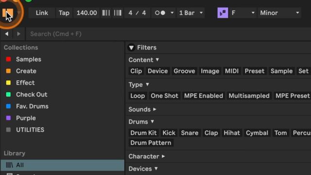The width and height of the screenshot is (311, 175).
Task: Select All in the Library
Action: [x=62, y=165]
